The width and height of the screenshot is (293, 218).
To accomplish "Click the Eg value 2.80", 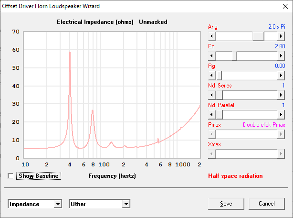I will [x=280, y=46].
